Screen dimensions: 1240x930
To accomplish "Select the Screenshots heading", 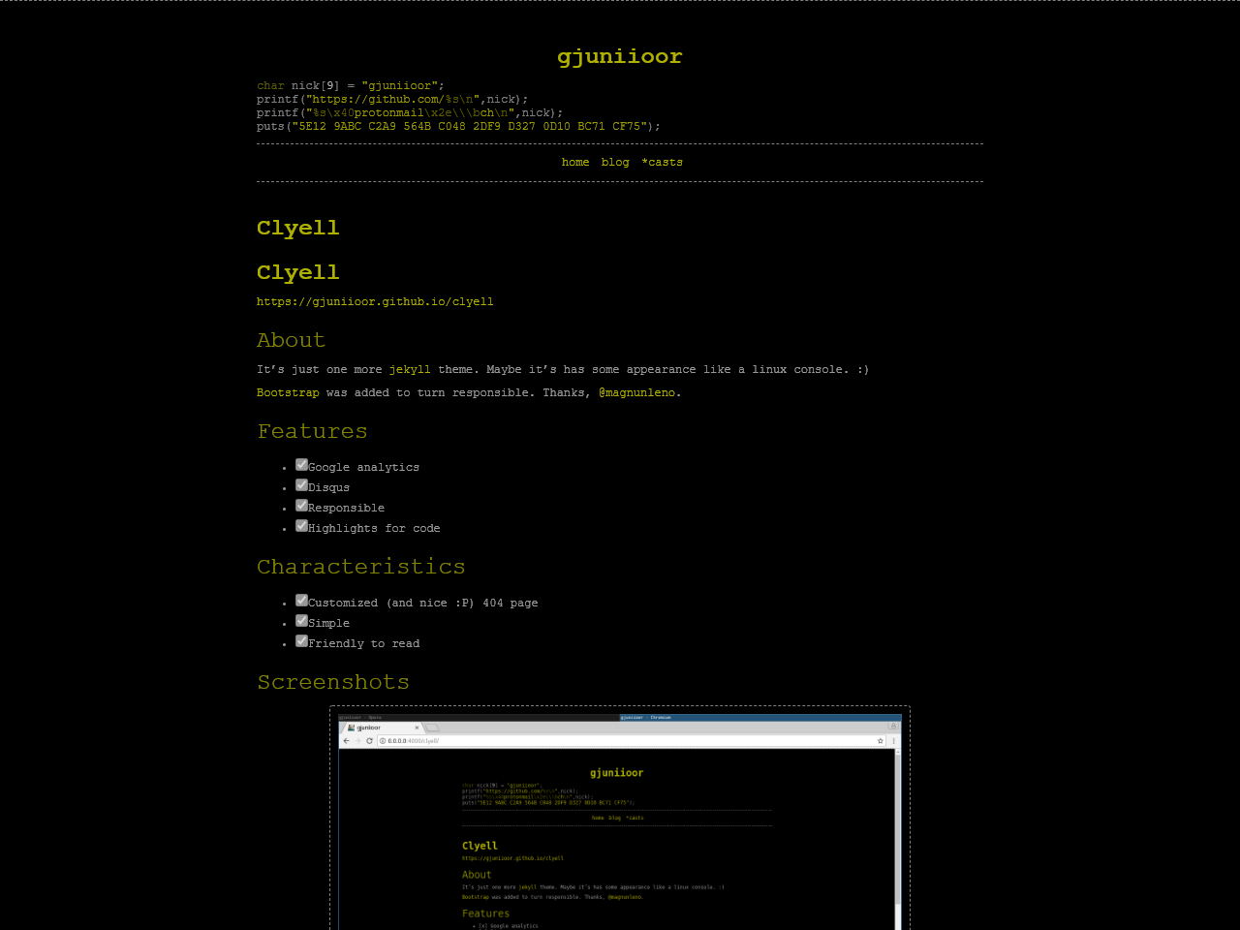I will coord(332,682).
